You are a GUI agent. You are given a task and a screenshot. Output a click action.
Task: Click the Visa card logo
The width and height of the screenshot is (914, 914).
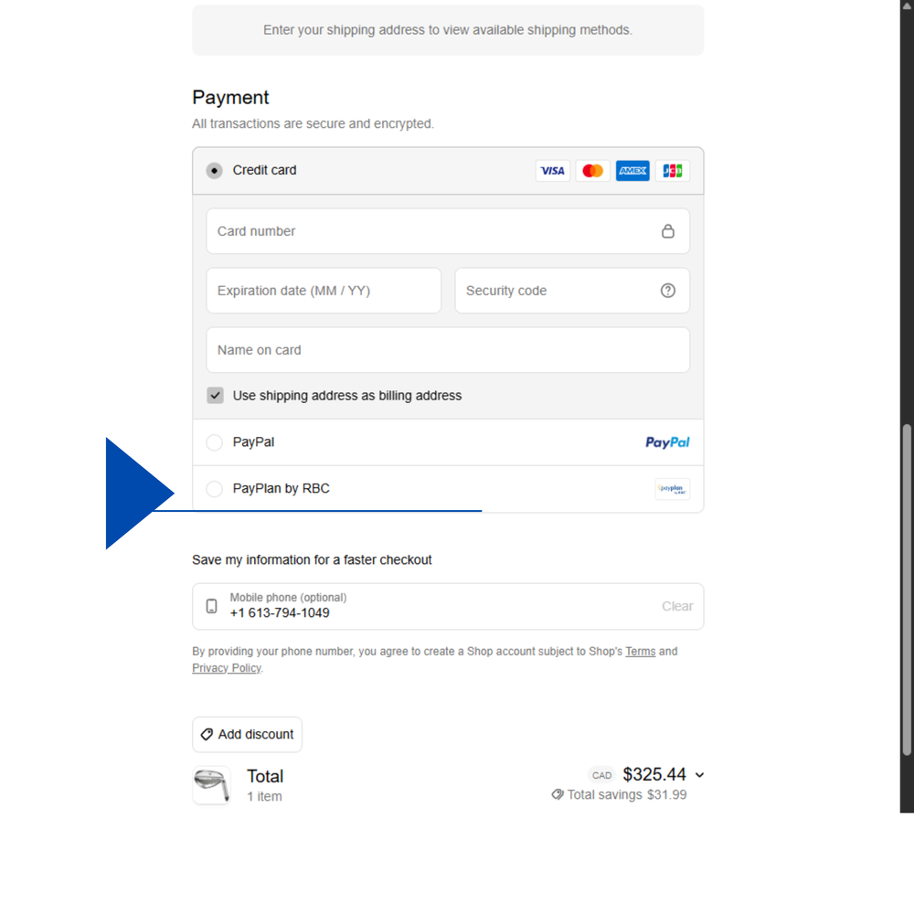553,171
